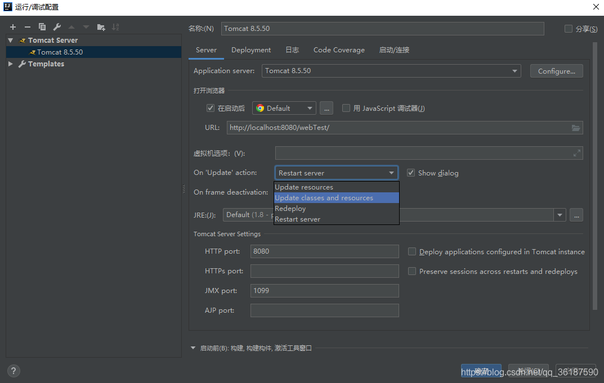The width and height of the screenshot is (604, 383).
Task: Open the 日志 tab
Action: point(292,50)
